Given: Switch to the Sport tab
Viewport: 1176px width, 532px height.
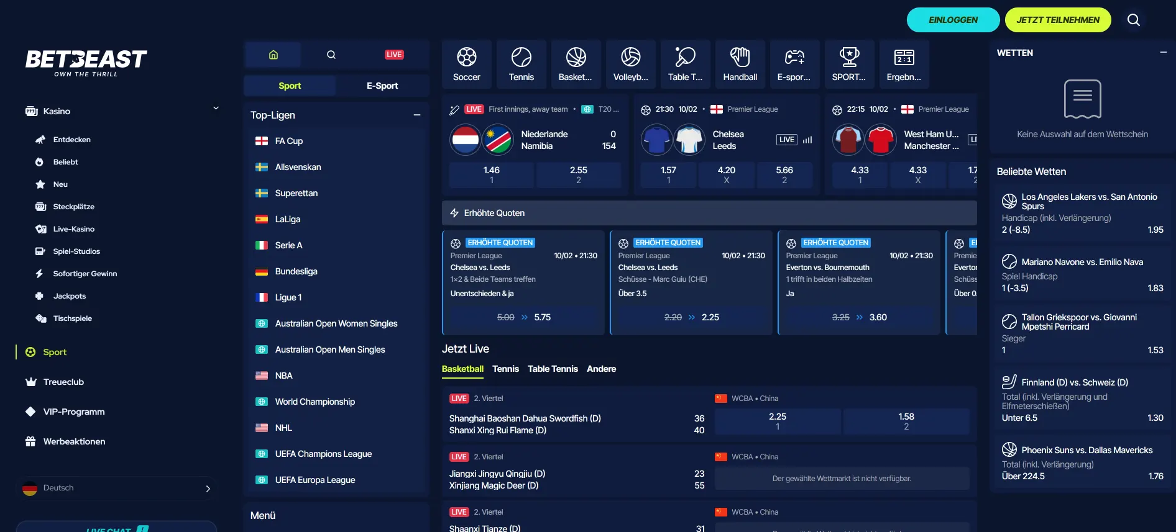Looking at the screenshot, I should pos(290,86).
